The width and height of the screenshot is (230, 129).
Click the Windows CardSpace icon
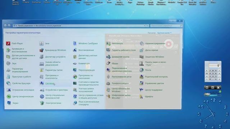click(x=75, y=43)
